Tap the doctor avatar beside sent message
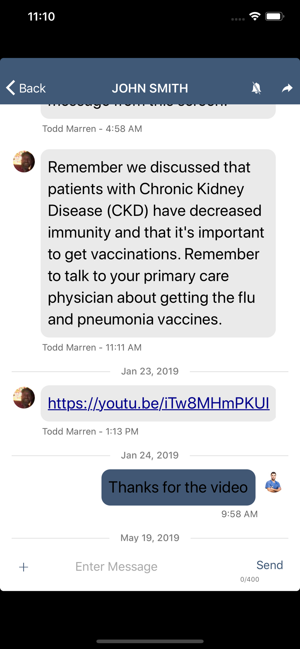The image size is (300, 649). 273,482
